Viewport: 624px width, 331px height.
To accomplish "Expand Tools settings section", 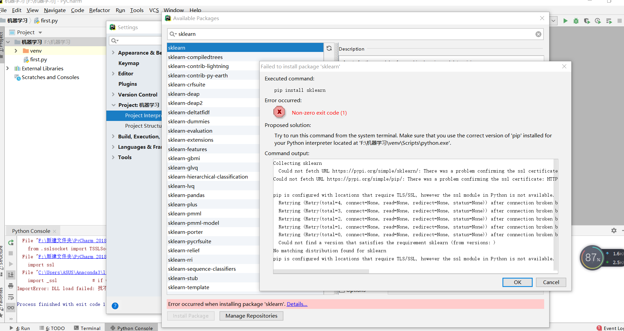I will [x=113, y=157].
